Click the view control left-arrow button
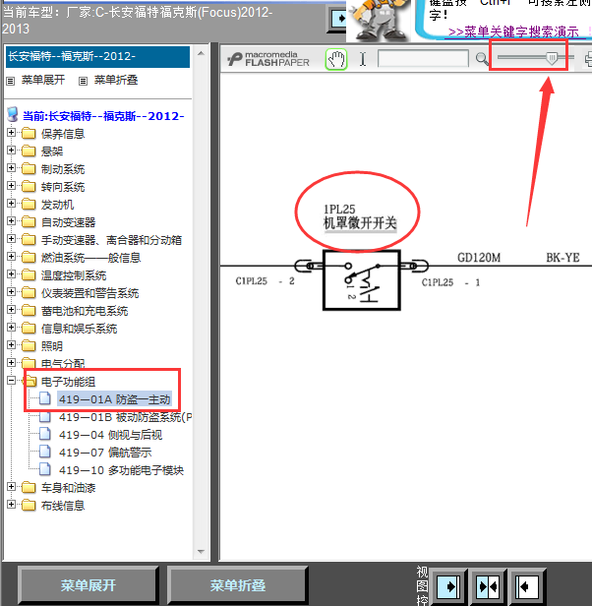592x606 pixels. pyautogui.click(x=527, y=587)
